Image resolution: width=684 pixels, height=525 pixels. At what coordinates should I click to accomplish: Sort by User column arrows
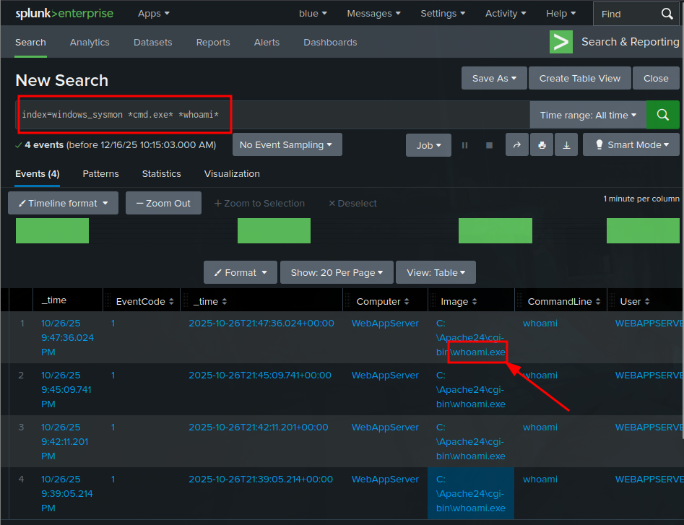pos(647,301)
